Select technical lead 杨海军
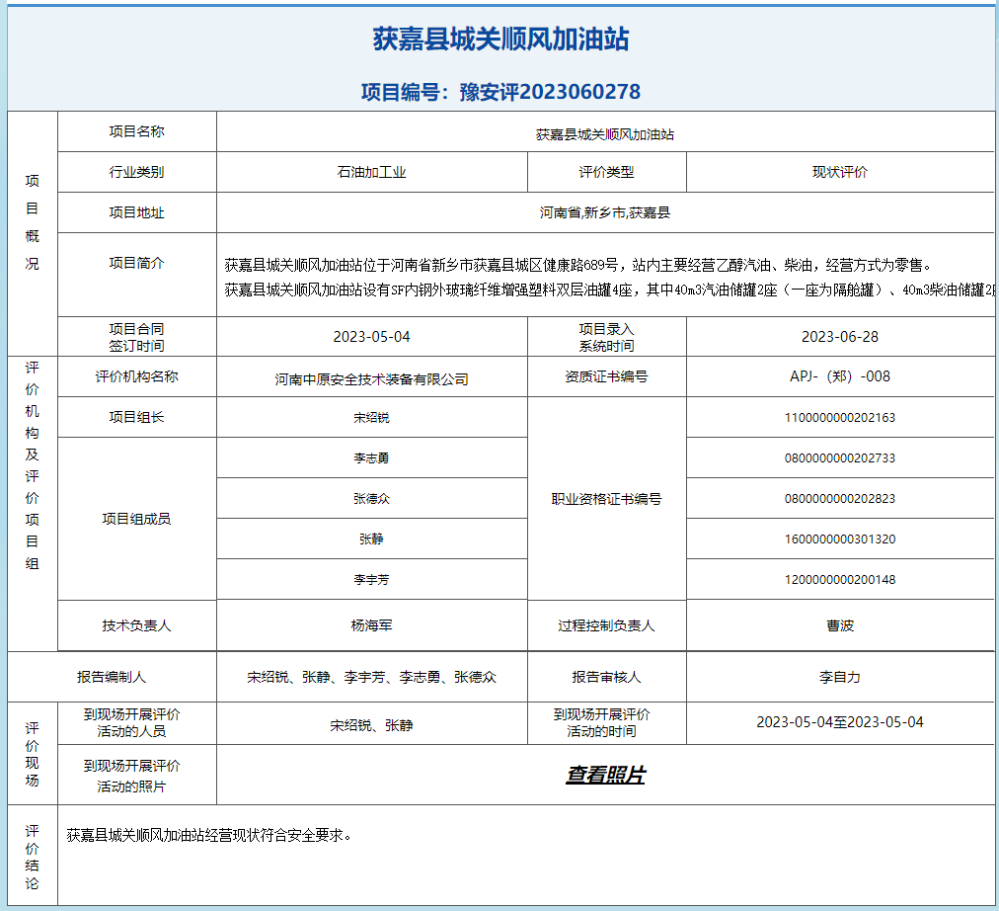The width and height of the screenshot is (999, 911). [x=371, y=626]
